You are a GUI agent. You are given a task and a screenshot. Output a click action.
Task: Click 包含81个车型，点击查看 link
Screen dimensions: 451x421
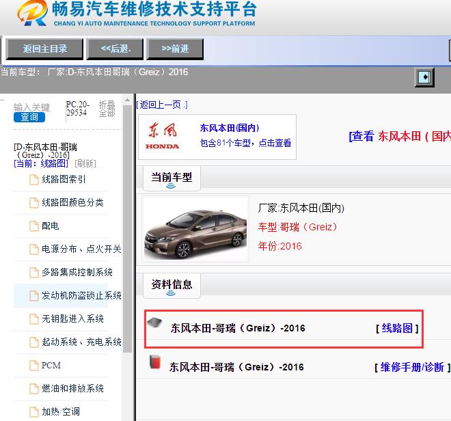tap(245, 143)
